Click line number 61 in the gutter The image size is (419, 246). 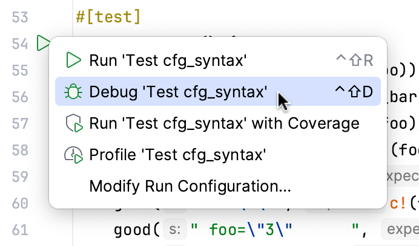point(21,230)
